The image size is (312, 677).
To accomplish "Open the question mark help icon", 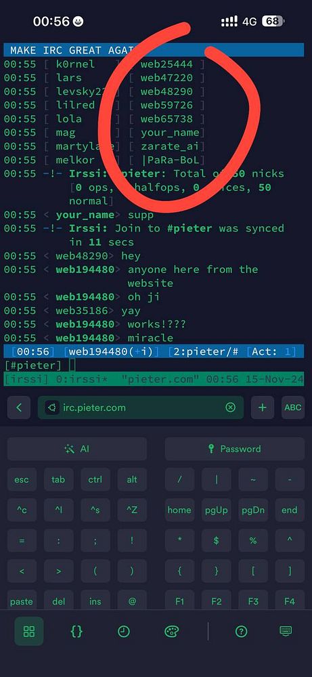I will click(241, 631).
